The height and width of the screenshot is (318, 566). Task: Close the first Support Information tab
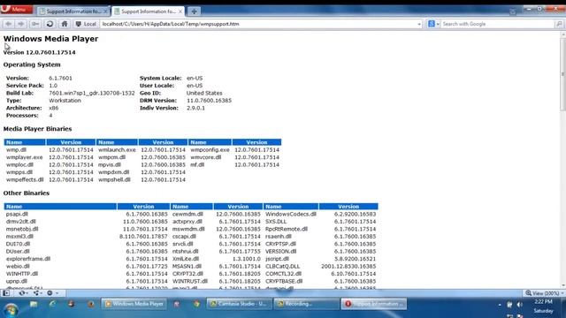pyautogui.click(x=105, y=11)
